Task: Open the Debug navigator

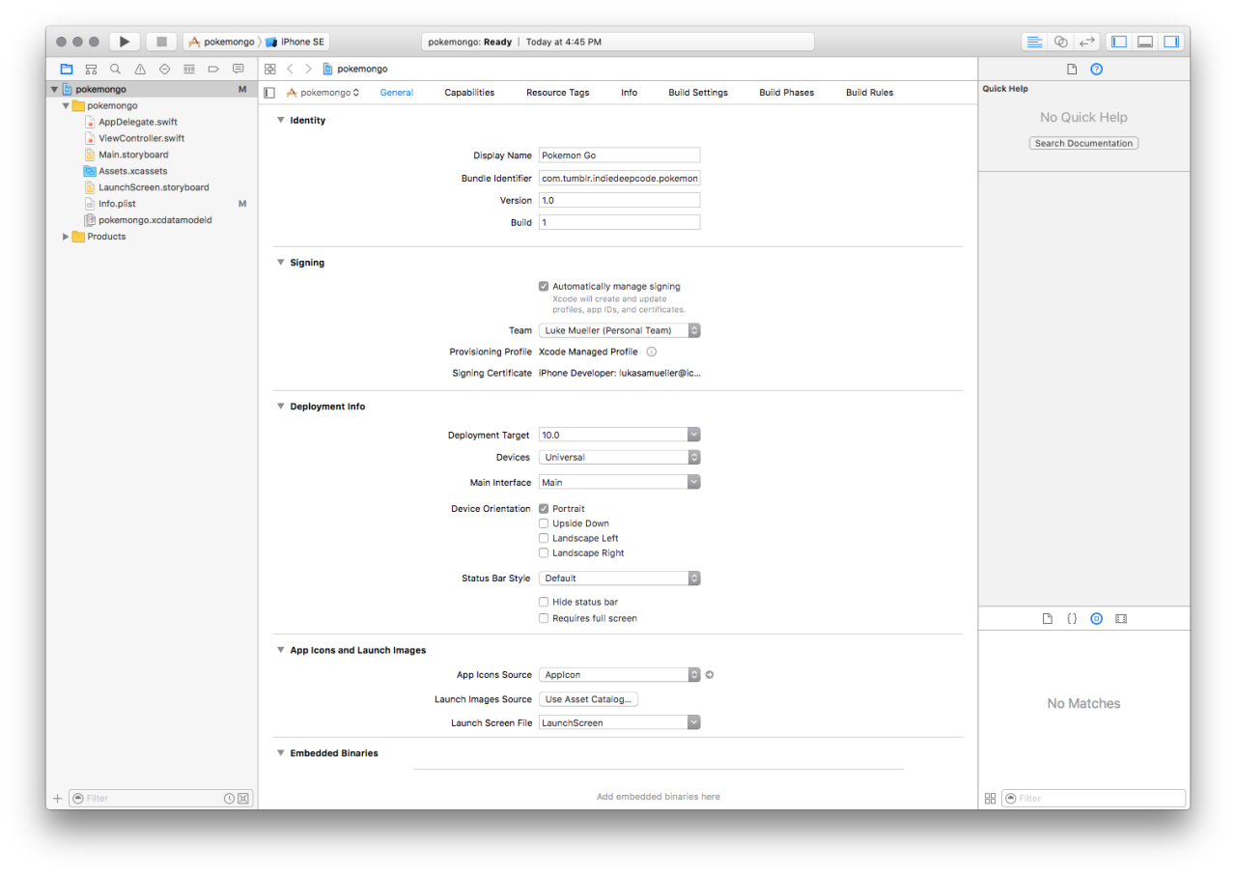Action: coord(189,69)
